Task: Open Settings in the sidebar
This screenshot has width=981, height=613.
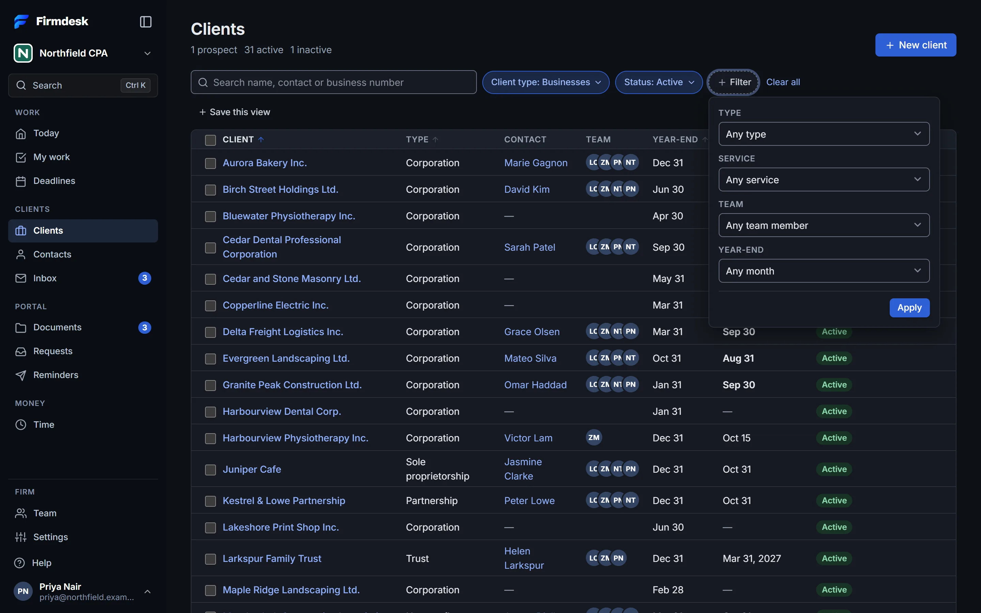Action: (x=83, y=537)
